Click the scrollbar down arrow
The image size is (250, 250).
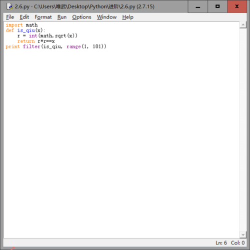243,235
